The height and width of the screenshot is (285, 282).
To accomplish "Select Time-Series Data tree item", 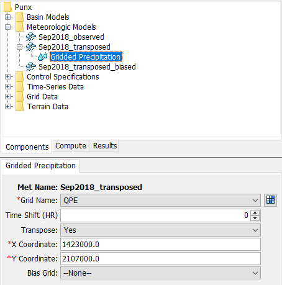I will click(x=55, y=87).
